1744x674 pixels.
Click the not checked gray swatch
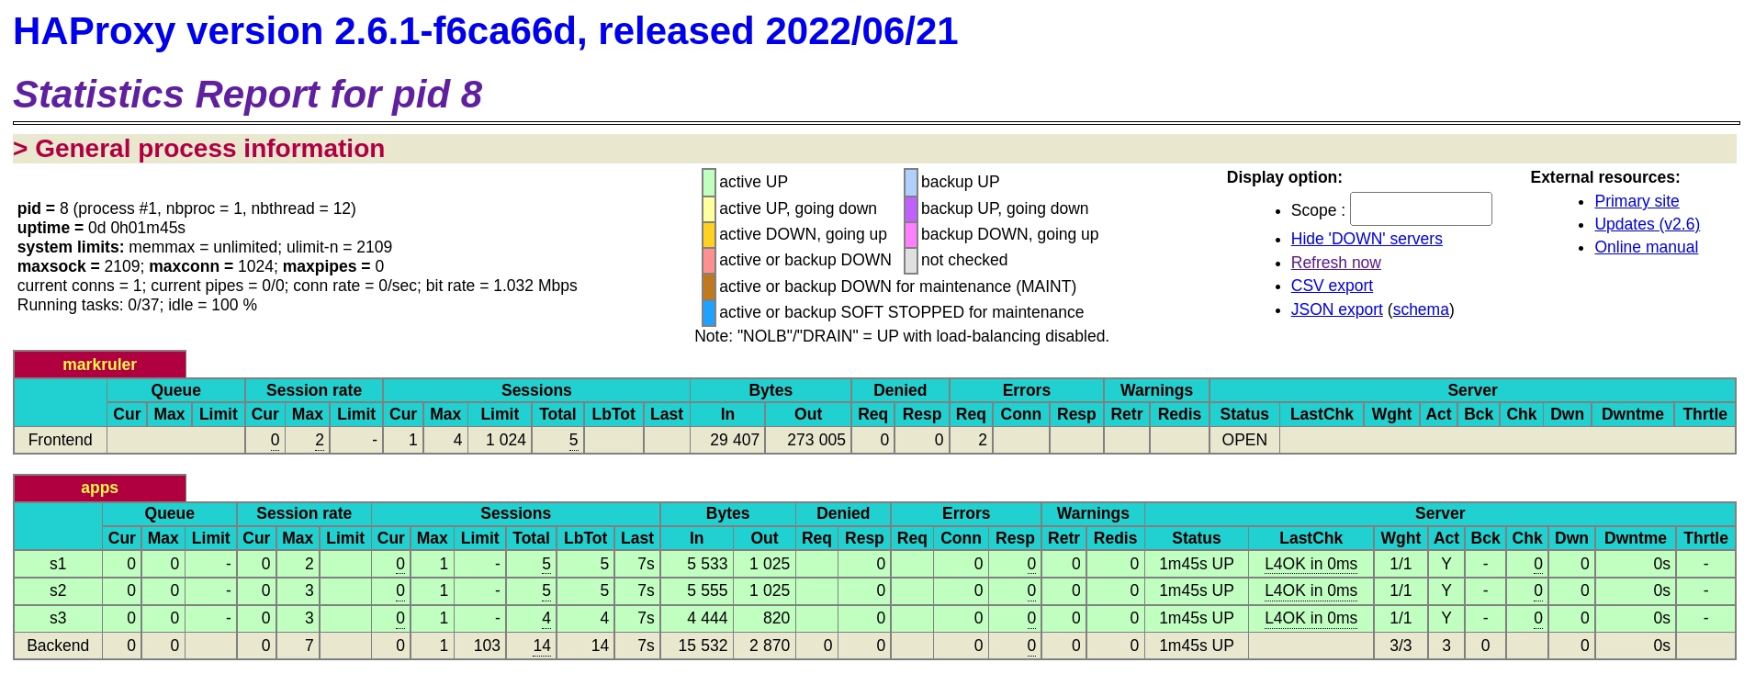click(x=911, y=260)
